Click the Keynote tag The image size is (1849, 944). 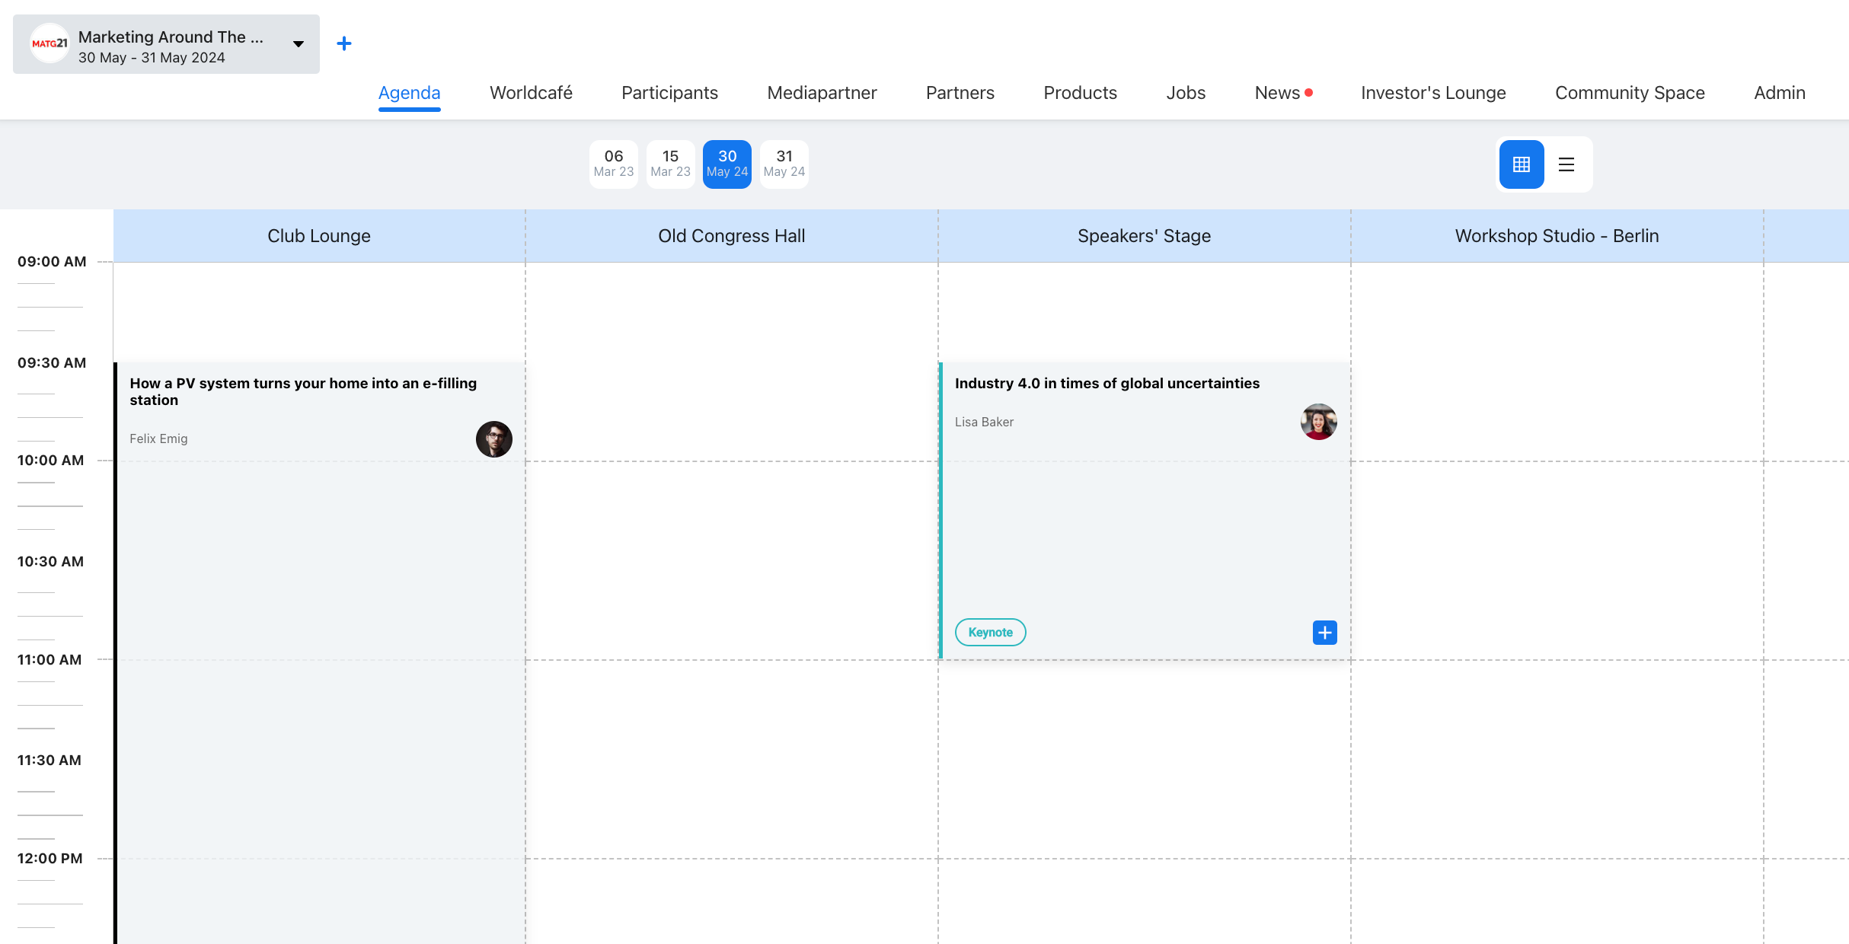[x=990, y=633]
